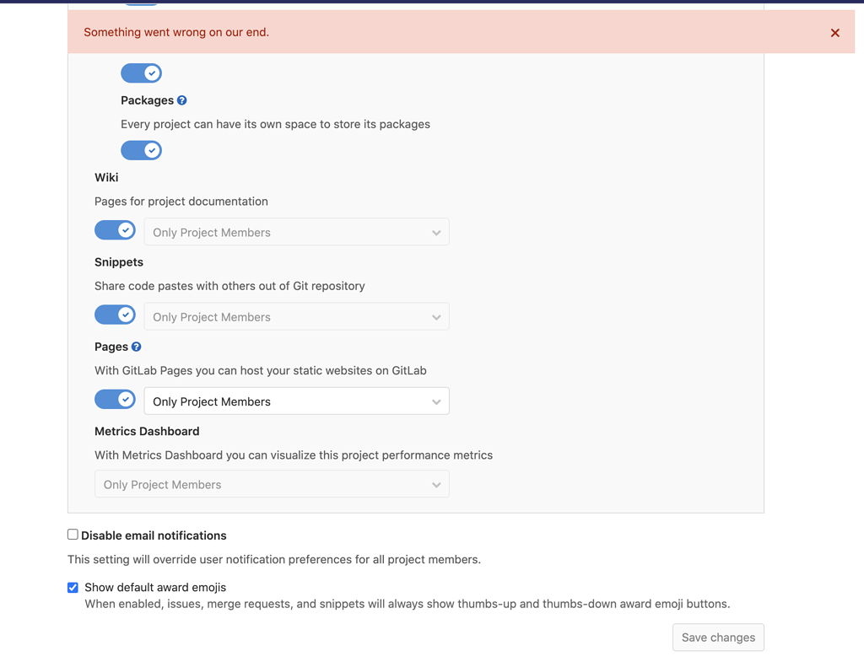This screenshot has height=662, width=864.
Task: Click the Save changes button
Action: tap(718, 638)
